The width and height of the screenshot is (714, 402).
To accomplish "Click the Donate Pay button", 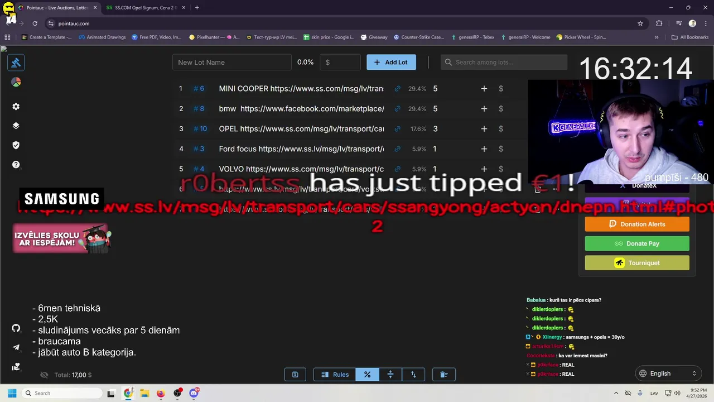I will [x=637, y=243].
